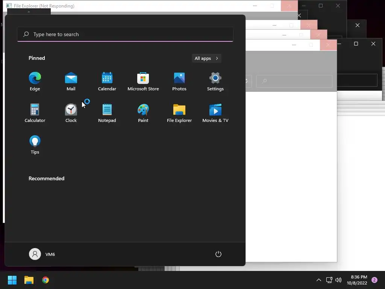
Task: Launch the Calculator app
Action: coord(35,113)
